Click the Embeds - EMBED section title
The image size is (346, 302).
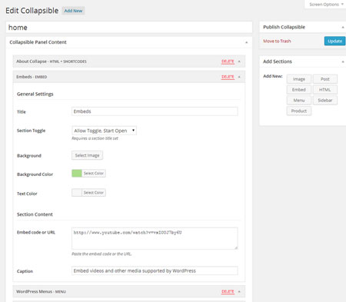tap(32, 77)
